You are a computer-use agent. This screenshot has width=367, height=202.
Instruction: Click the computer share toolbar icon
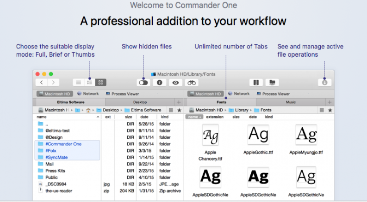(x=272, y=83)
